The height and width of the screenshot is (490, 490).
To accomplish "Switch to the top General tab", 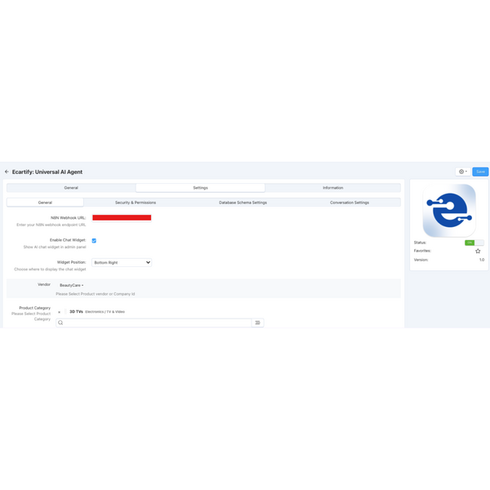I will tap(71, 188).
